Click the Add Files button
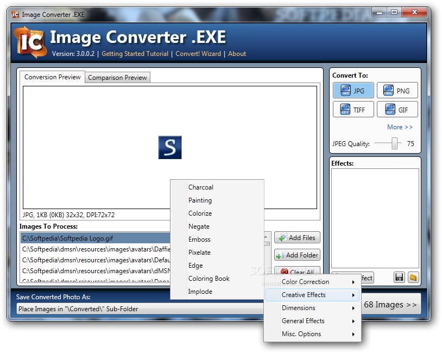Viewport: 442px width, 353px height. [x=297, y=238]
